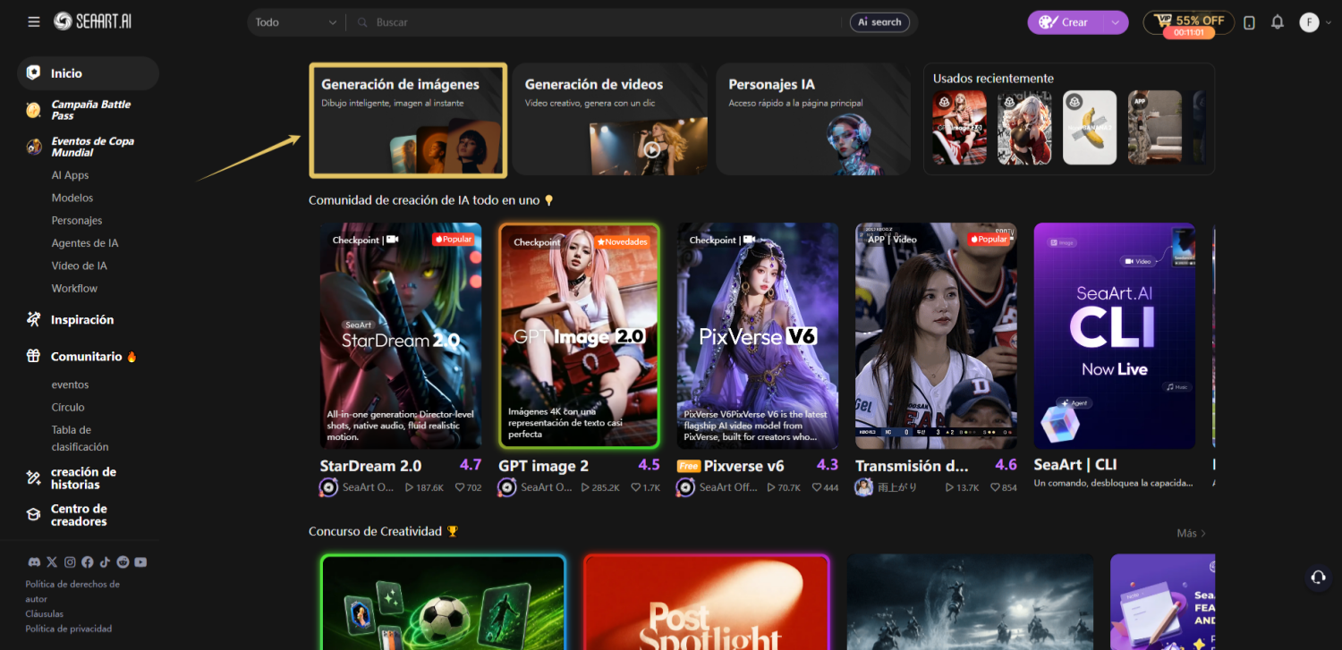Viewport: 1342px width, 650px height.
Task: Open the Generación de videos card
Action: (x=611, y=120)
